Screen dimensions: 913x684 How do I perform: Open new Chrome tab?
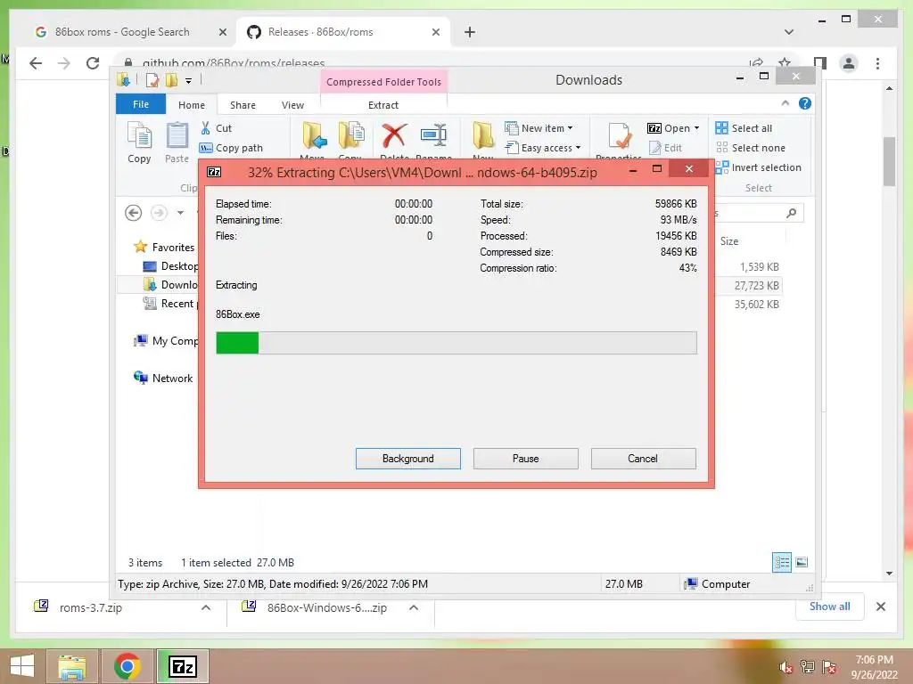point(470,32)
